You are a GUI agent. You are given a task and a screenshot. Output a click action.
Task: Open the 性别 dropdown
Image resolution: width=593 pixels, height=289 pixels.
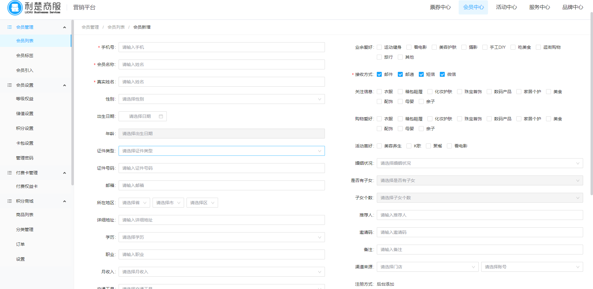(222, 99)
